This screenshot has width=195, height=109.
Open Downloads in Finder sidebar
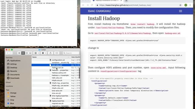pyautogui.click(x=13, y=78)
